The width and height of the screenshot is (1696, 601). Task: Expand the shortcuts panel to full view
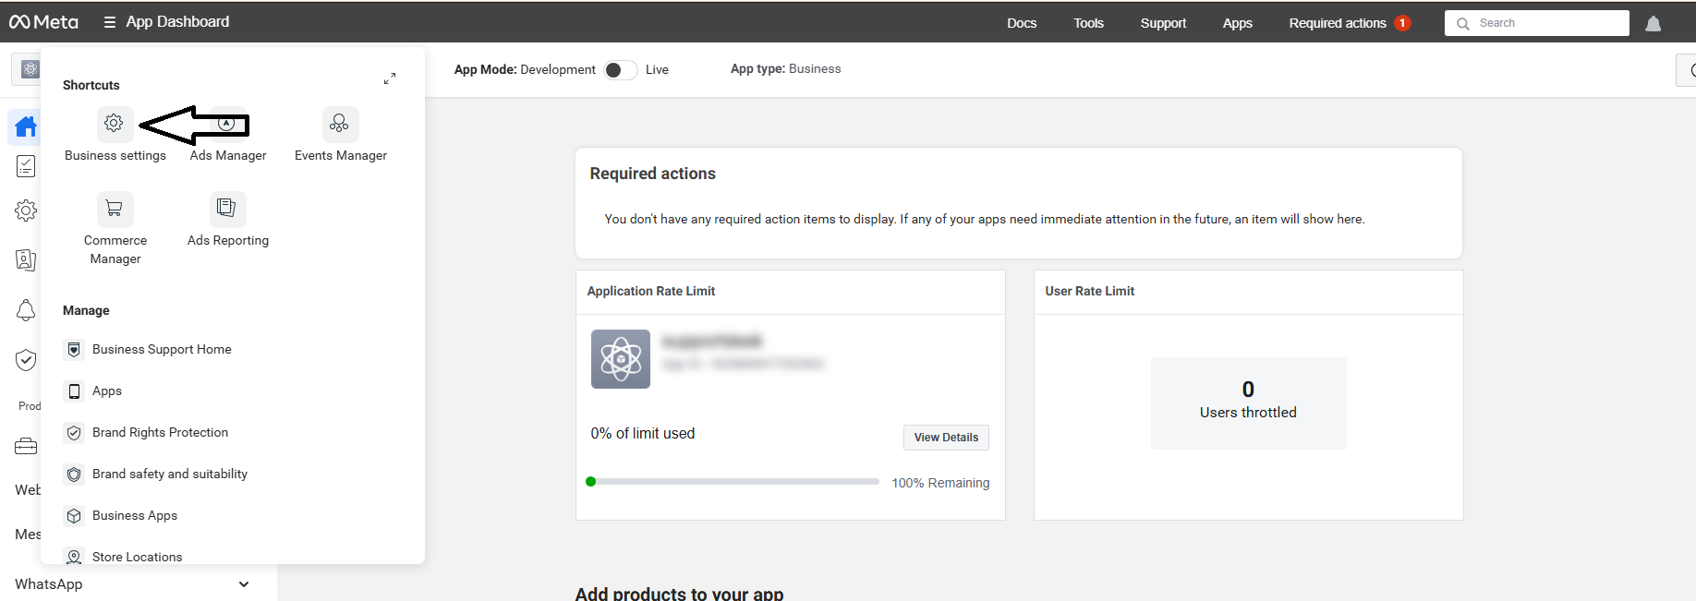(x=390, y=78)
